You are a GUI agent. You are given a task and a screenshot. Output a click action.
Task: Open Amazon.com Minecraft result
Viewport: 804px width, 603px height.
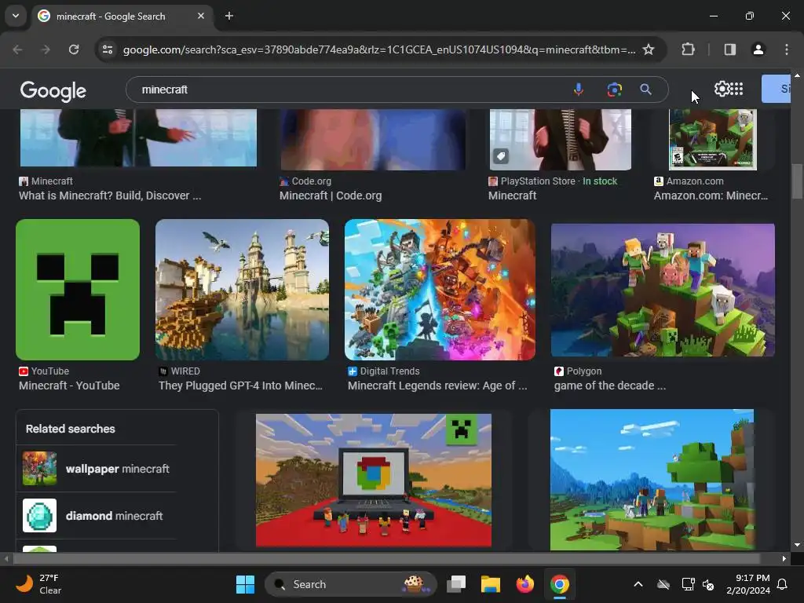[711, 196]
